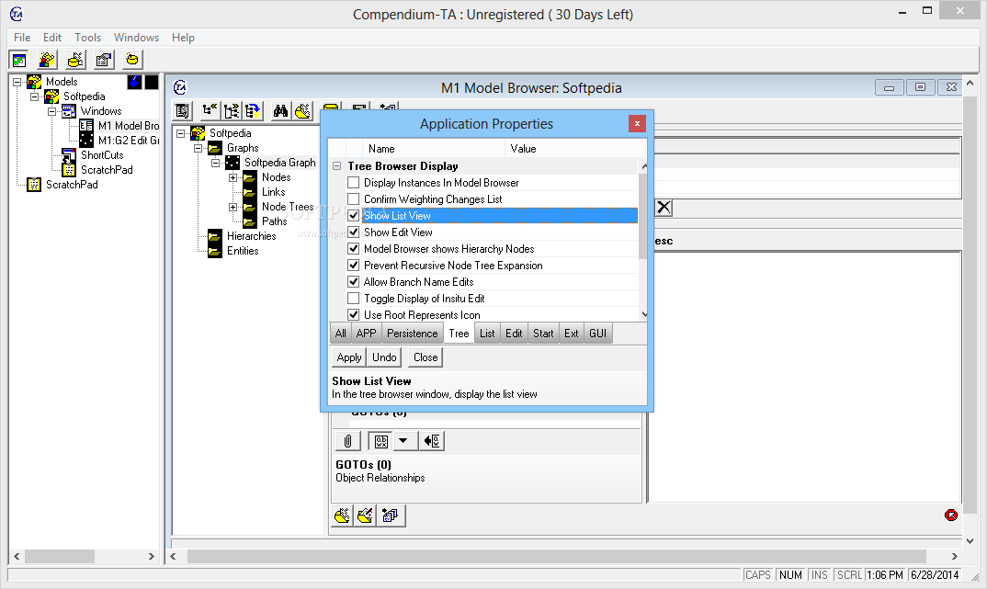Click the yellow folder sparkle icon below GOTOs panel
Viewport: 987px width, 589px height.
pos(343,516)
